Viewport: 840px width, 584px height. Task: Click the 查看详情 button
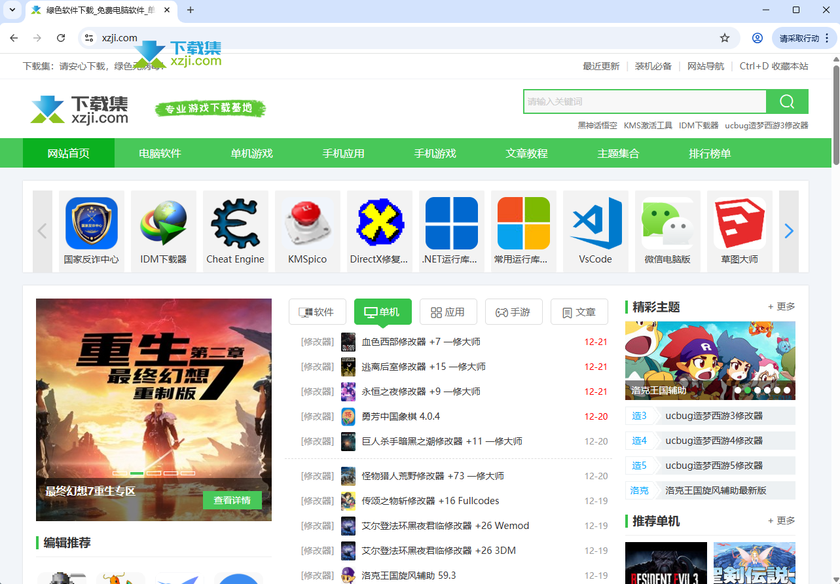point(232,500)
